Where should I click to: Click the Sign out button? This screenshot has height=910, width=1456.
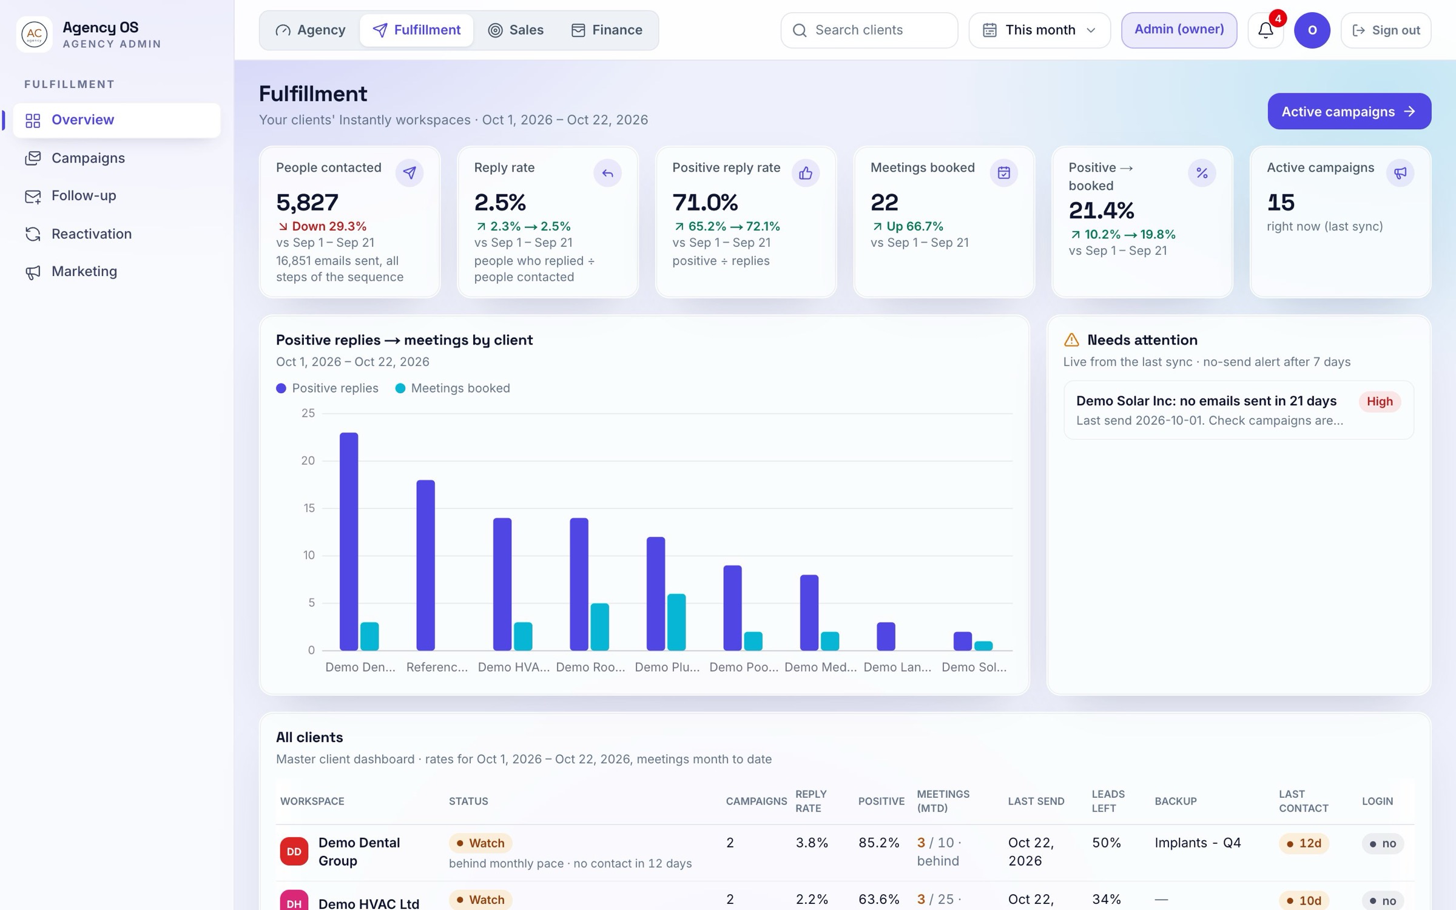coord(1386,30)
